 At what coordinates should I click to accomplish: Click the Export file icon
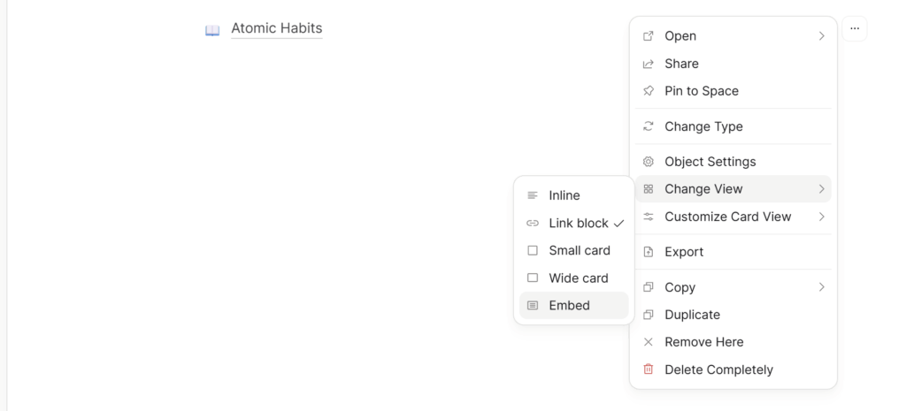coord(649,252)
